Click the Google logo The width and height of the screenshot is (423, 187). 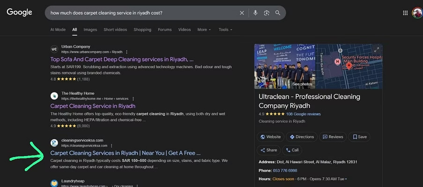click(19, 12)
